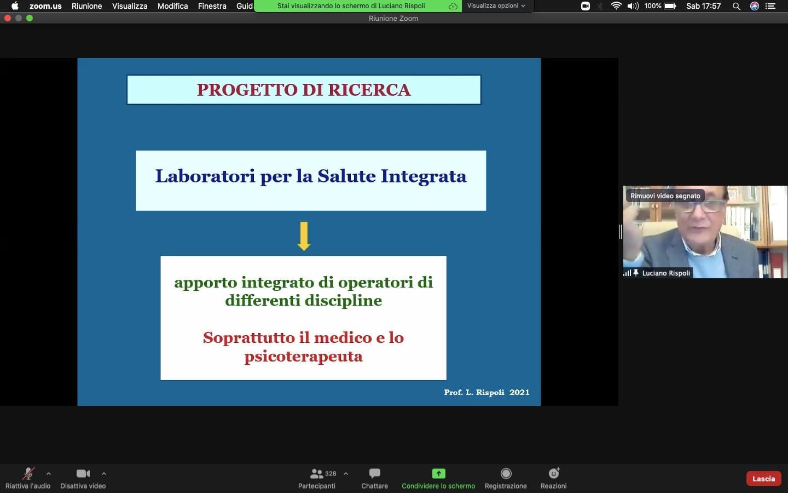The height and width of the screenshot is (493, 788).
Task: Turn off camera with Disattiva video
Action: coord(83,478)
